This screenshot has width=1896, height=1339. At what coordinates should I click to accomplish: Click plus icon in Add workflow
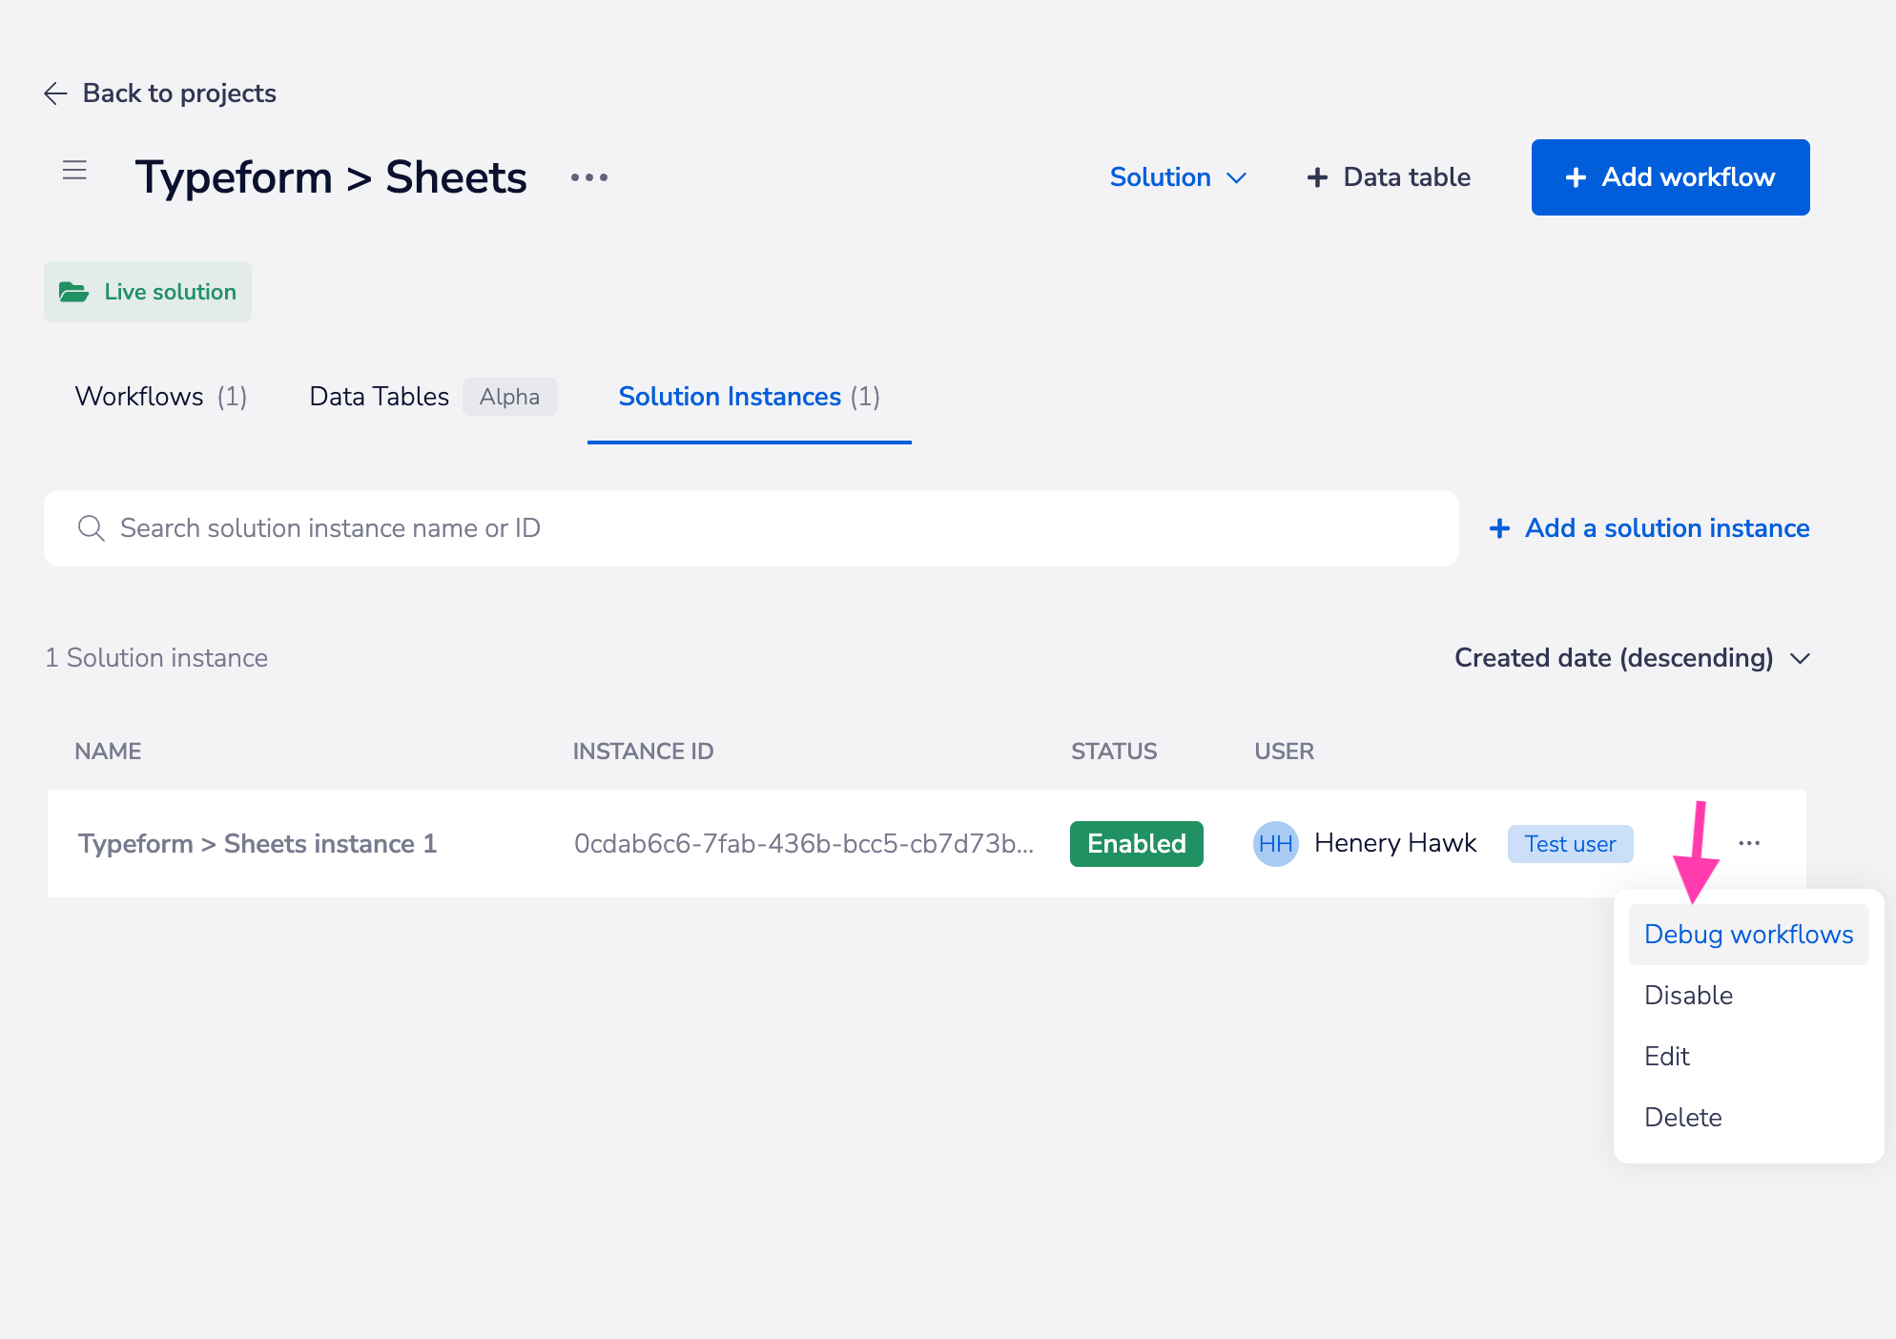[1576, 177]
